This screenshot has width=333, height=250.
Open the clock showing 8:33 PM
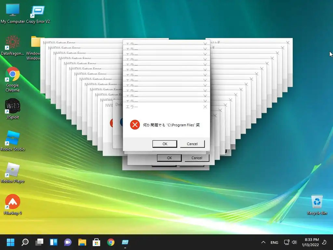point(310,242)
